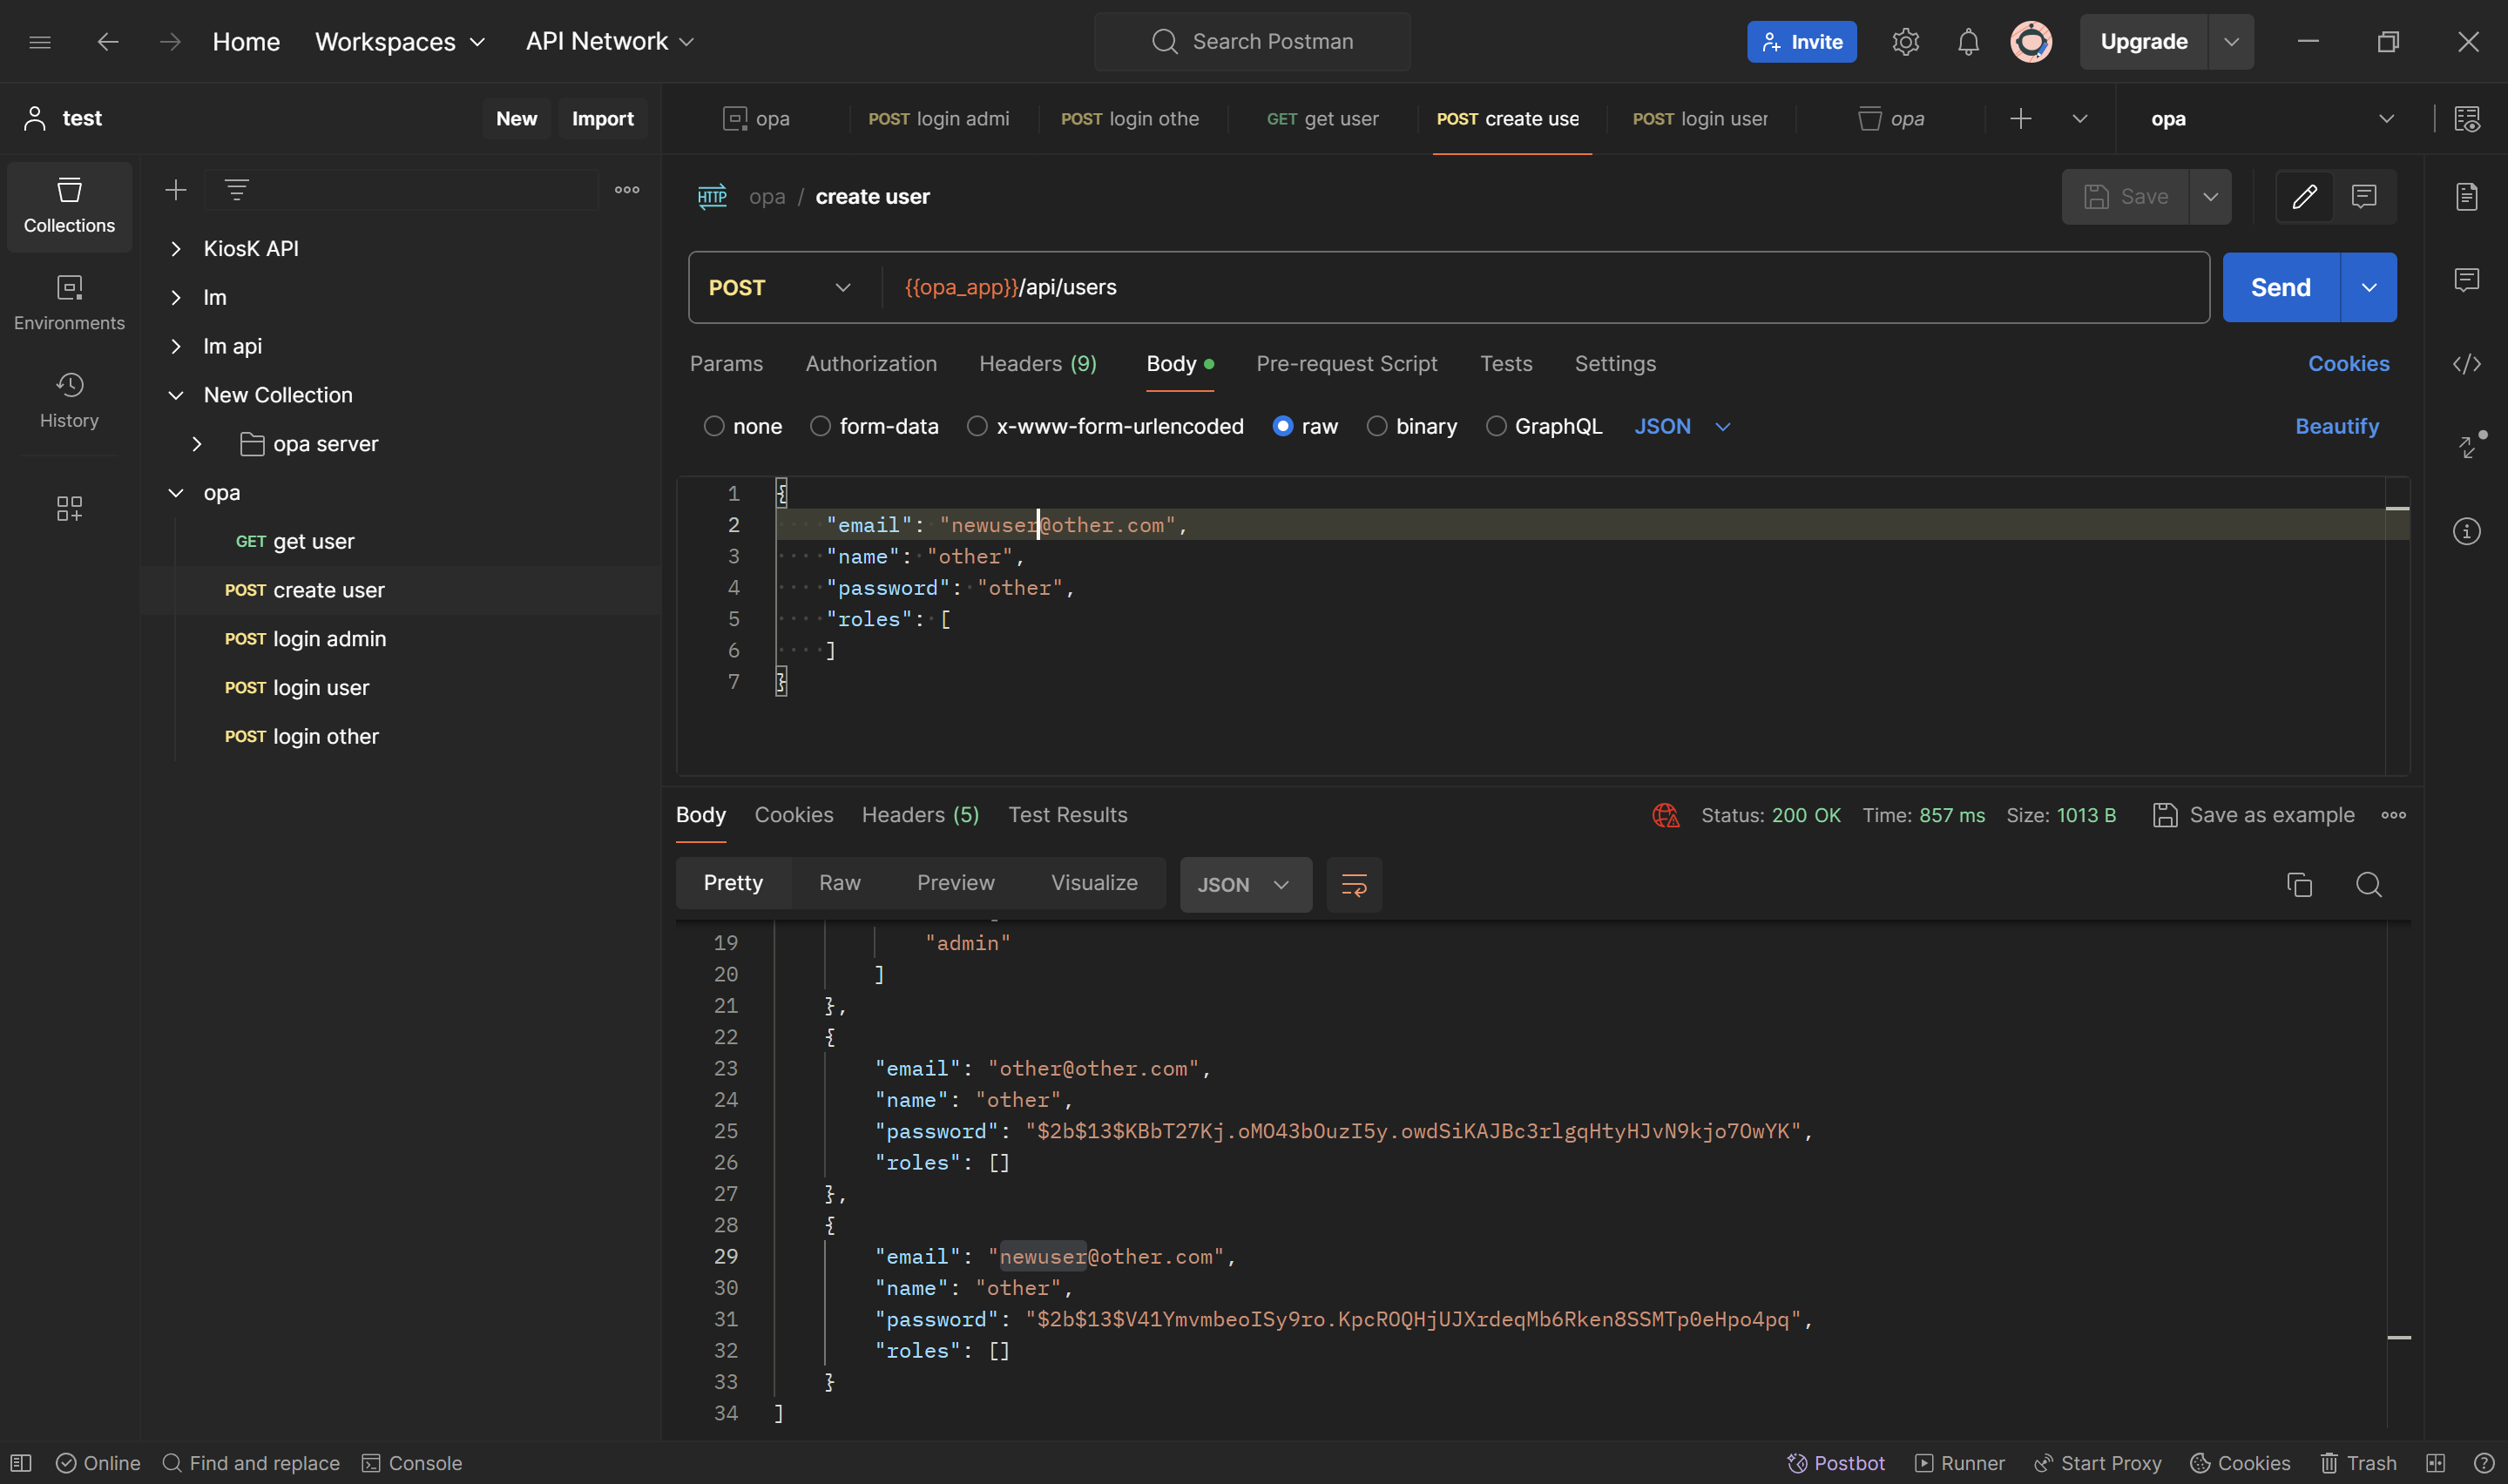
Task: Open the settings gear icon
Action: [1905, 42]
